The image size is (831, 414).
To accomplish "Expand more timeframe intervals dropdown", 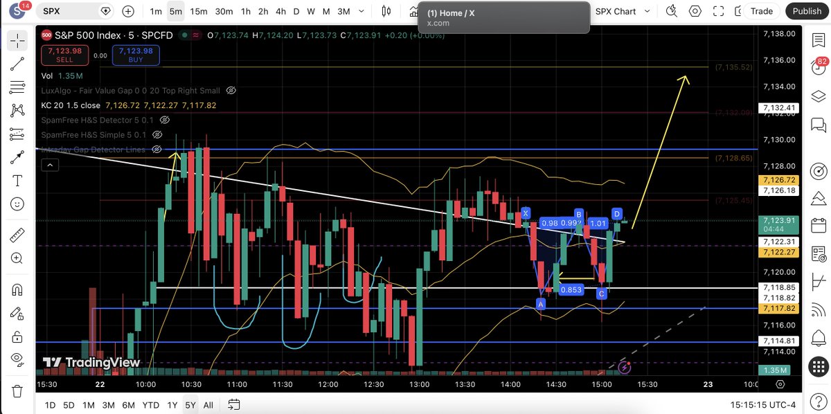I will [x=363, y=11].
